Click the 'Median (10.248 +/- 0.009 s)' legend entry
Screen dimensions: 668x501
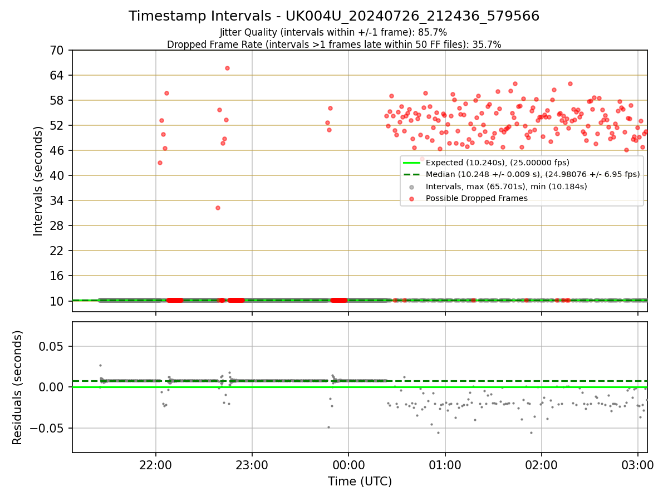click(533, 174)
